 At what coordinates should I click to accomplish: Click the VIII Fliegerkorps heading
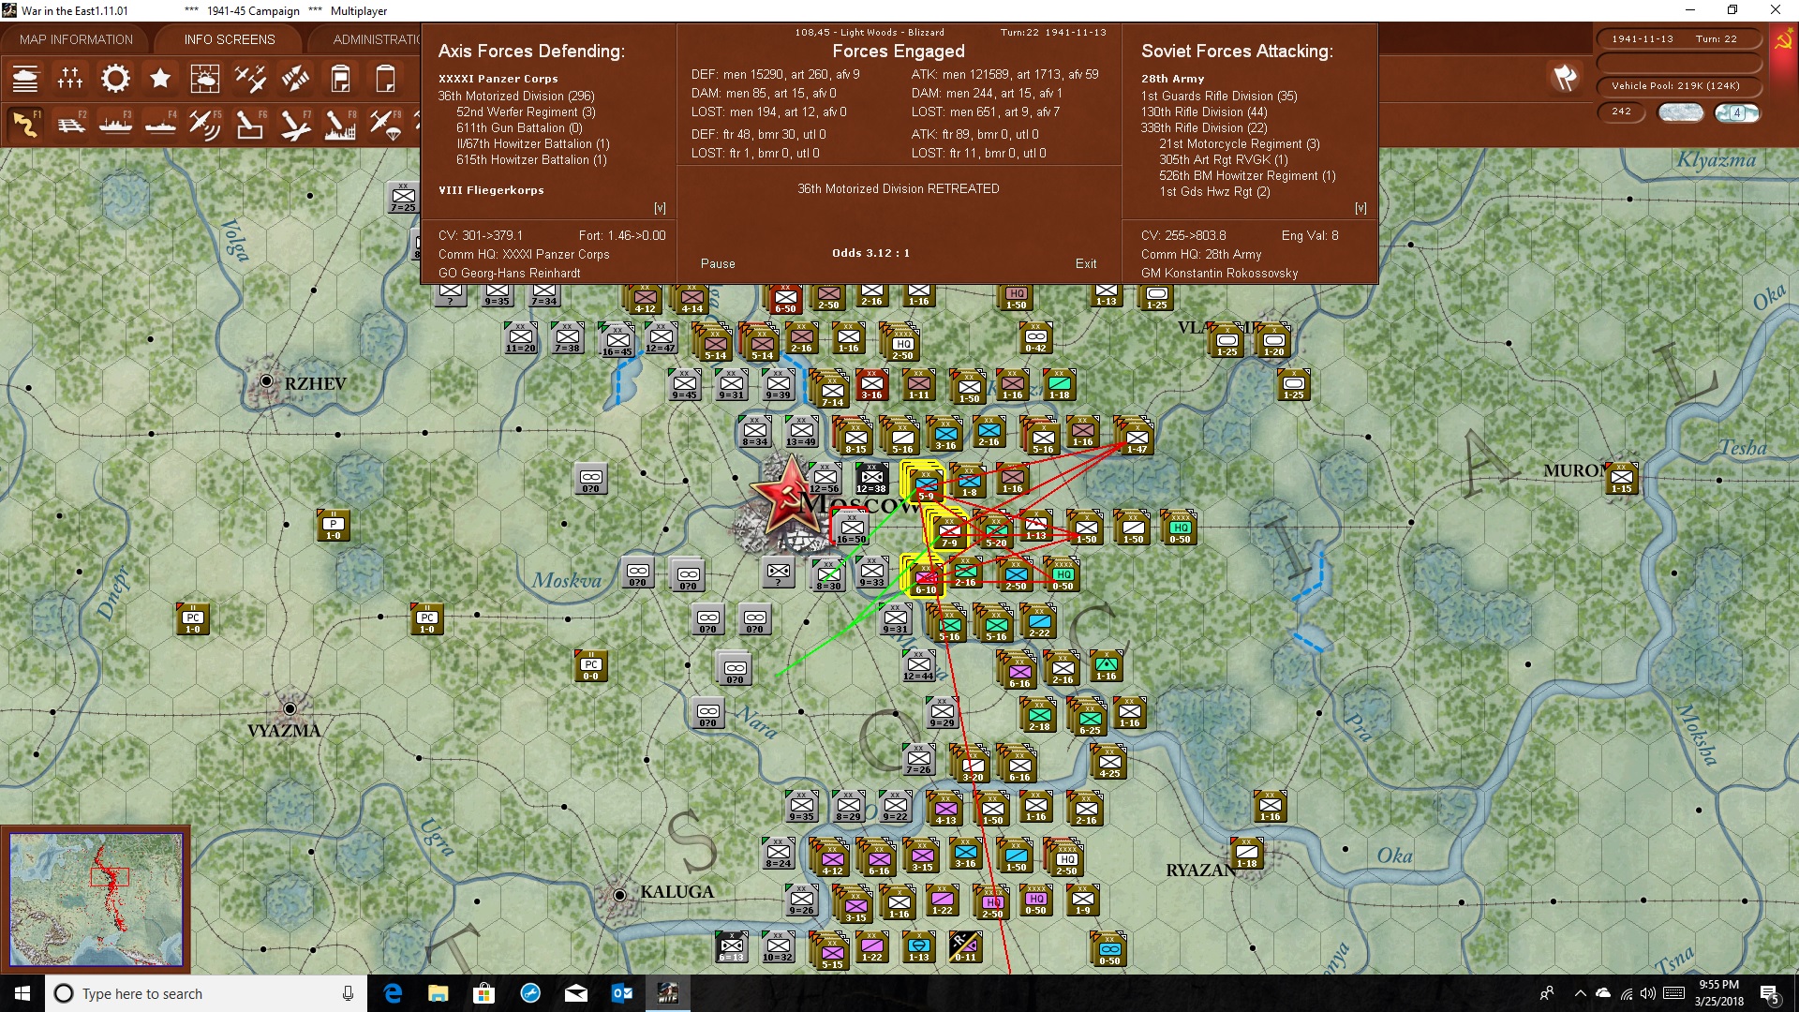[491, 190]
